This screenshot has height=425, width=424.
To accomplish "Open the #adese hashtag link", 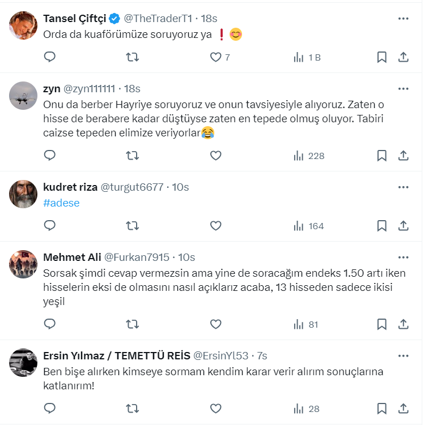I will pos(61,203).
